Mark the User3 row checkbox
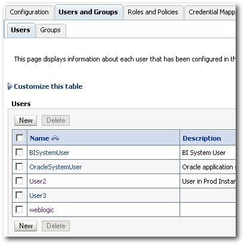This screenshot has width=244, height=245. click(19, 195)
